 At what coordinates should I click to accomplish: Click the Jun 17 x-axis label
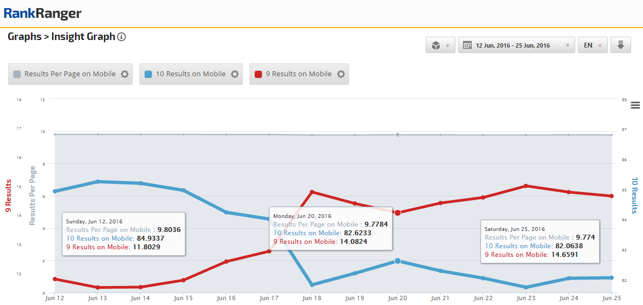(268, 299)
